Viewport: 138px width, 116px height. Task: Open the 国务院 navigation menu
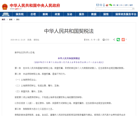[x=20, y=14]
